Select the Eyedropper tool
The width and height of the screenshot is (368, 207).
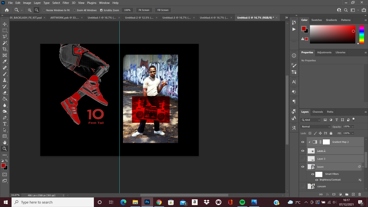[x=5, y=62]
